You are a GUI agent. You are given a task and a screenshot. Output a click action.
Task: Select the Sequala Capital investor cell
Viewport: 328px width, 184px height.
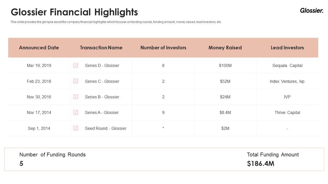tap(287, 66)
